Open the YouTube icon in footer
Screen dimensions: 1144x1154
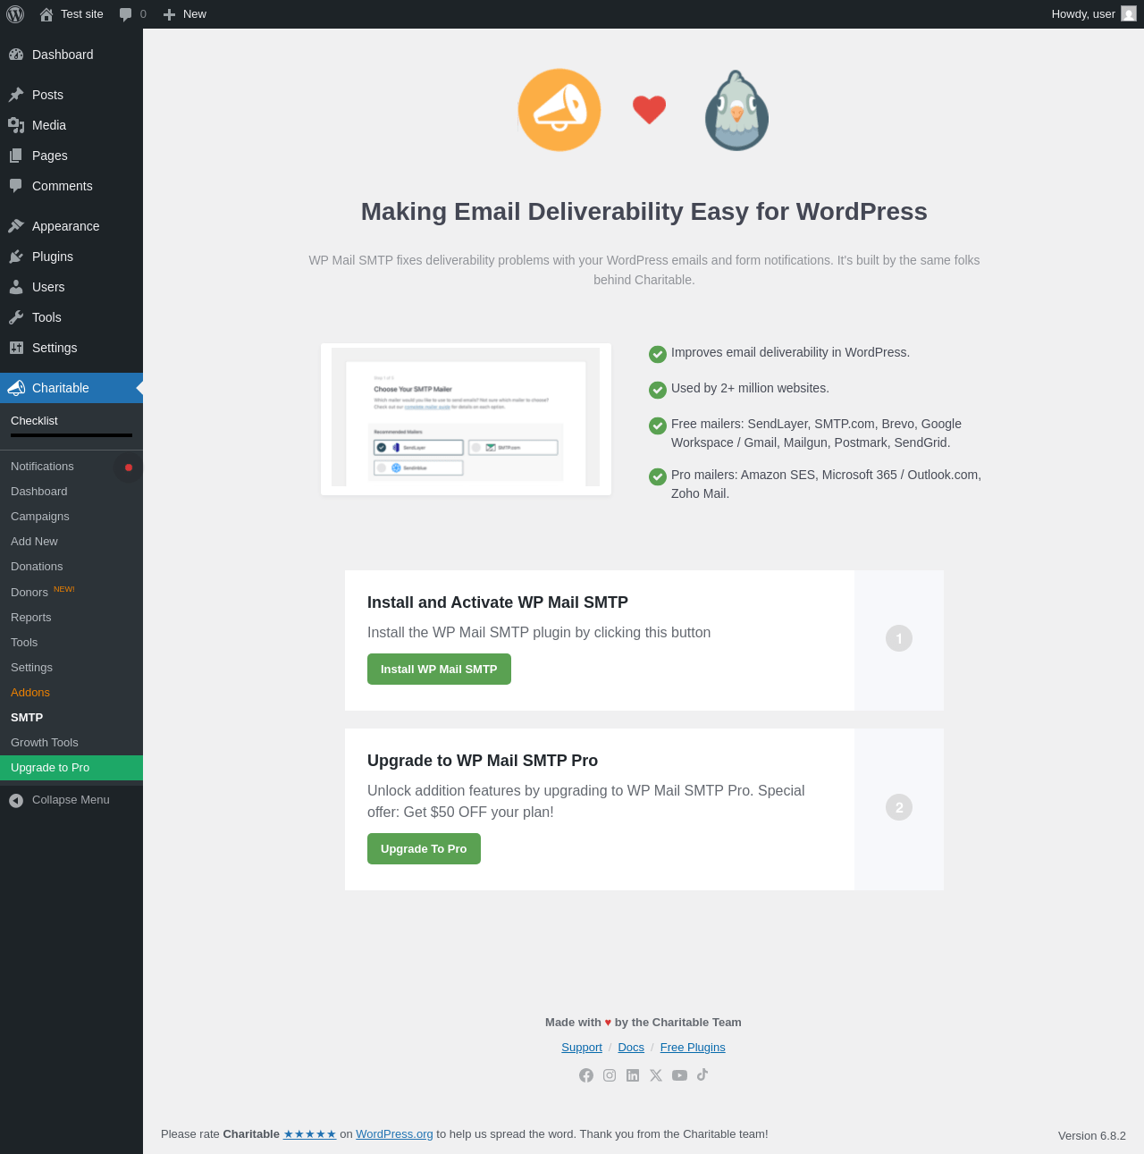[679, 1075]
